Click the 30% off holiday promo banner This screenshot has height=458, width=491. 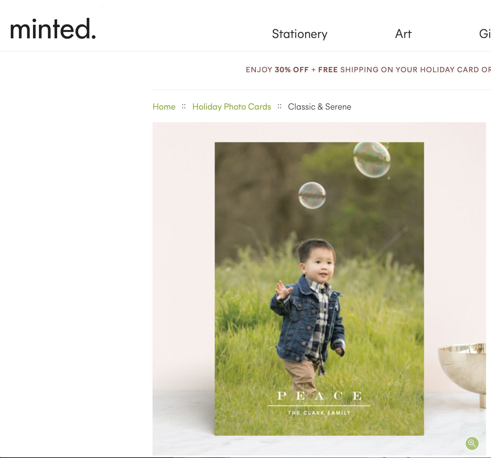tap(368, 70)
